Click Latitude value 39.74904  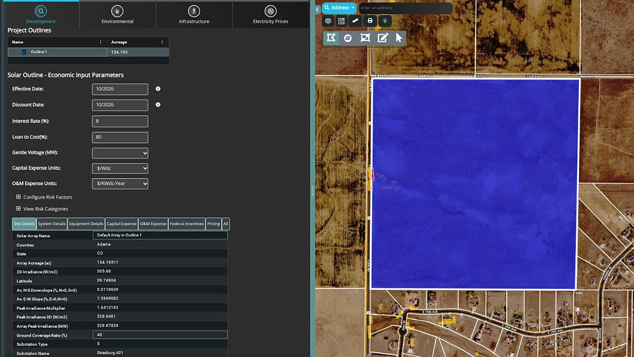point(106,280)
